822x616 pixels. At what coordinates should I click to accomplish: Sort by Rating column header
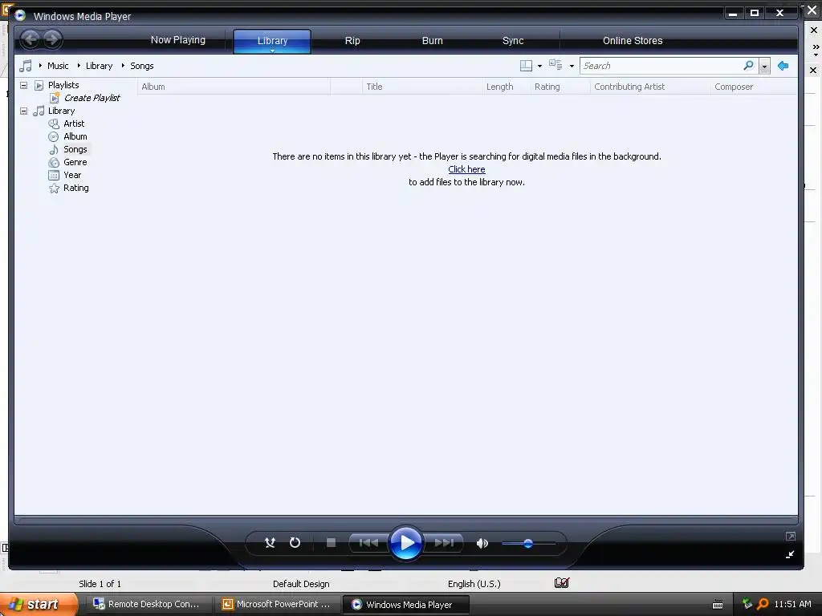coord(560,87)
